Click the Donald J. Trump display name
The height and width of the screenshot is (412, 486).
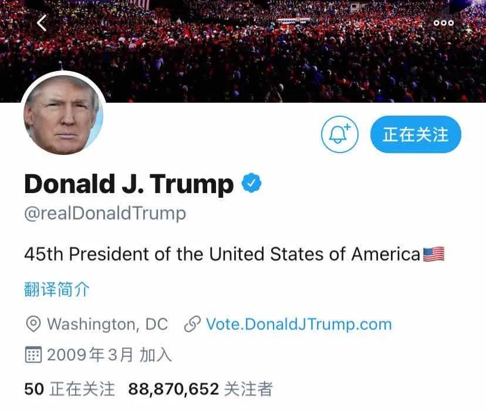129,184
